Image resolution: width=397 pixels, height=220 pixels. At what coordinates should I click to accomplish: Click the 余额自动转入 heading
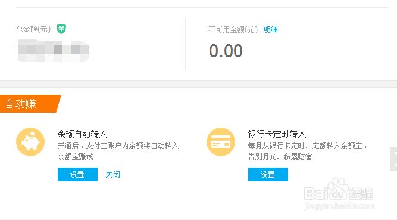82,134
